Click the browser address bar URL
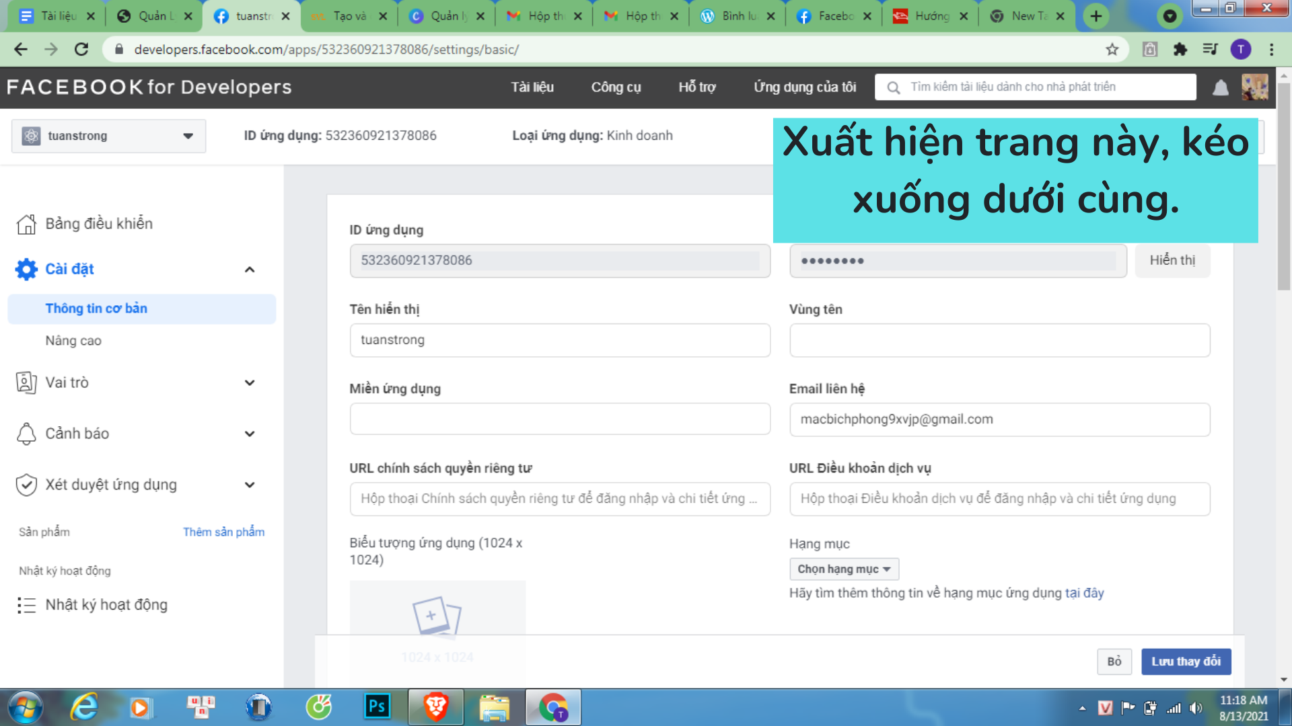Viewport: 1292px width, 726px height. point(326,49)
